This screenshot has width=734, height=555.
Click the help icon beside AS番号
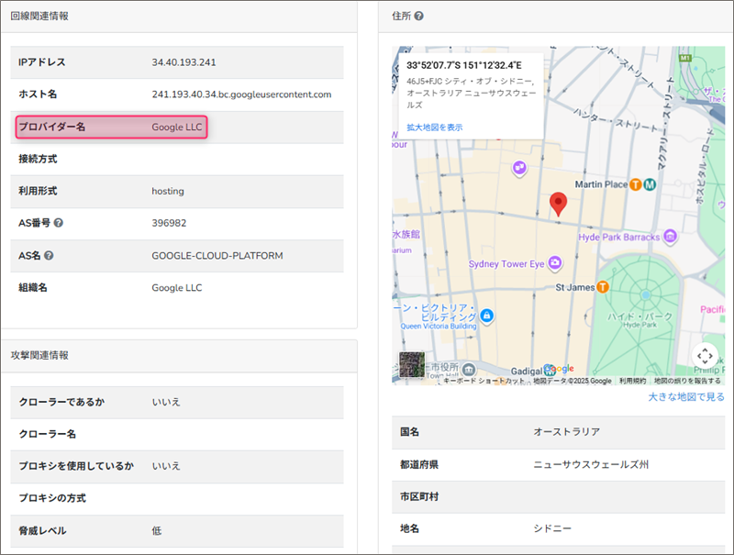(x=59, y=223)
